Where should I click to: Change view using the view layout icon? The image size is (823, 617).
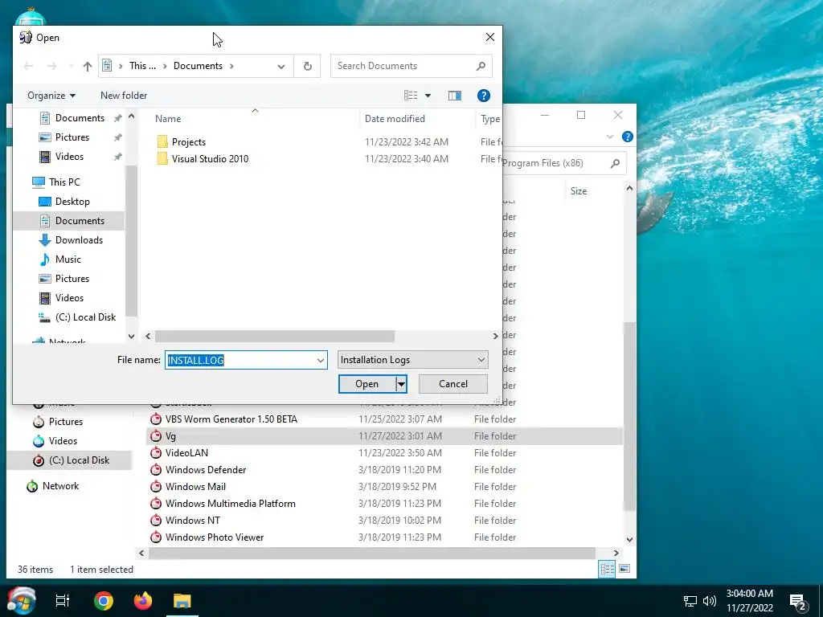coord(411,96)
